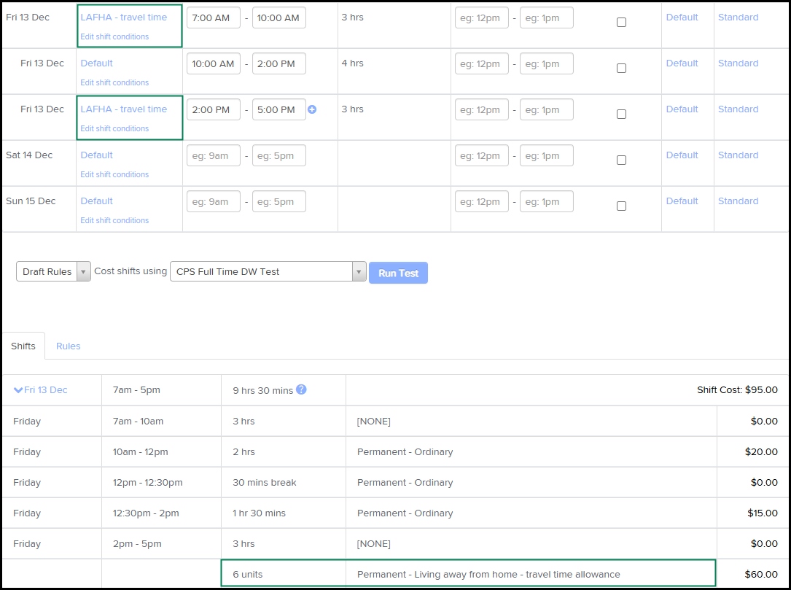Image resolution: width=791 pixels, height=590 pixels.
Task: Tick the checkbox in Sat 14 Dec row
Action: 621,160
